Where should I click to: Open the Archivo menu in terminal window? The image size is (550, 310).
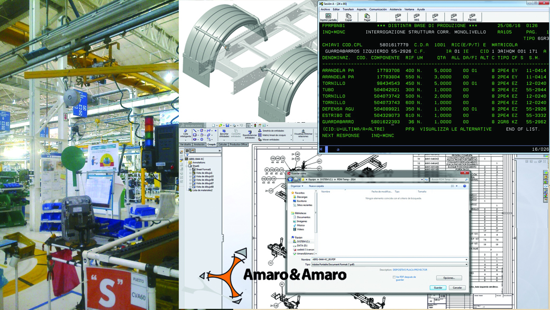(x=325, y=9)
